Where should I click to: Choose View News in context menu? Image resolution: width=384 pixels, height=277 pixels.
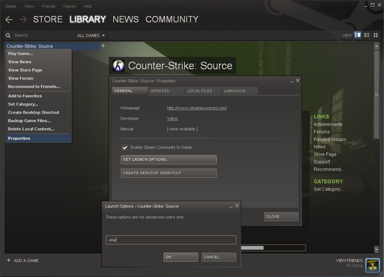(x=39, y=62)
